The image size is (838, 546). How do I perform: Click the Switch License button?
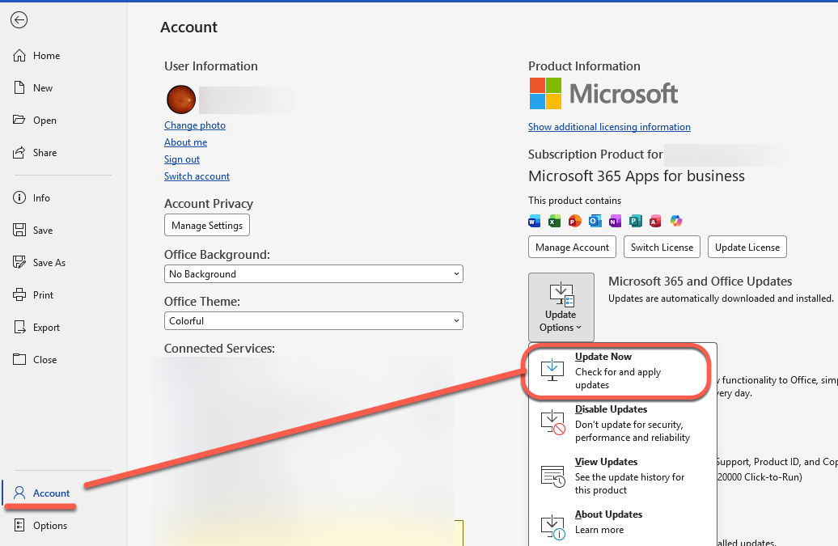click(x=662, y=248)
